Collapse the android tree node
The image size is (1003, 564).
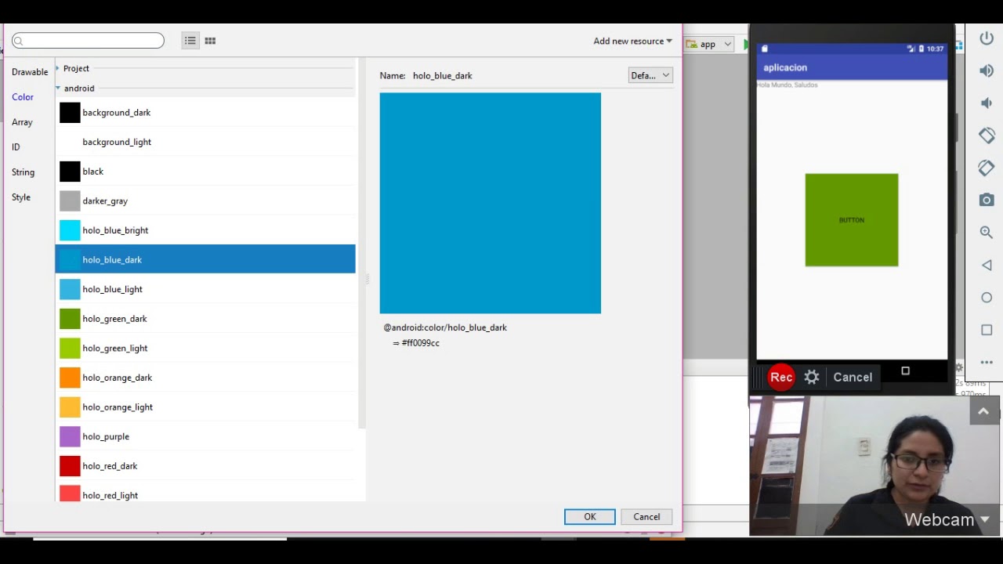coord(58,88)
